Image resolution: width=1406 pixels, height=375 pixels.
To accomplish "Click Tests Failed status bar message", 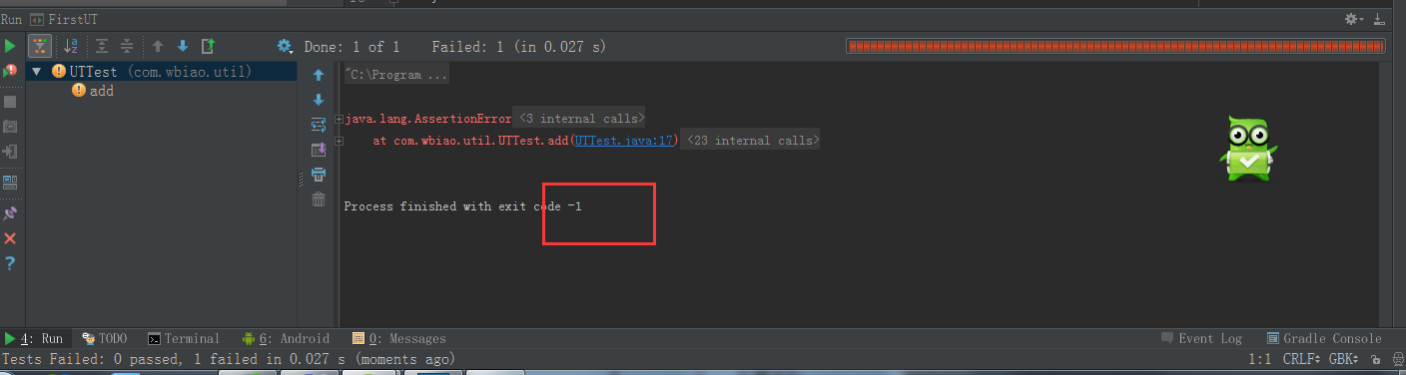I will coord(230,358).
